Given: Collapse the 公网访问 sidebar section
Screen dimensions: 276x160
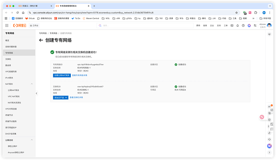Looking at the screenshot, I should pyautogui.click(x=32, y=140).
